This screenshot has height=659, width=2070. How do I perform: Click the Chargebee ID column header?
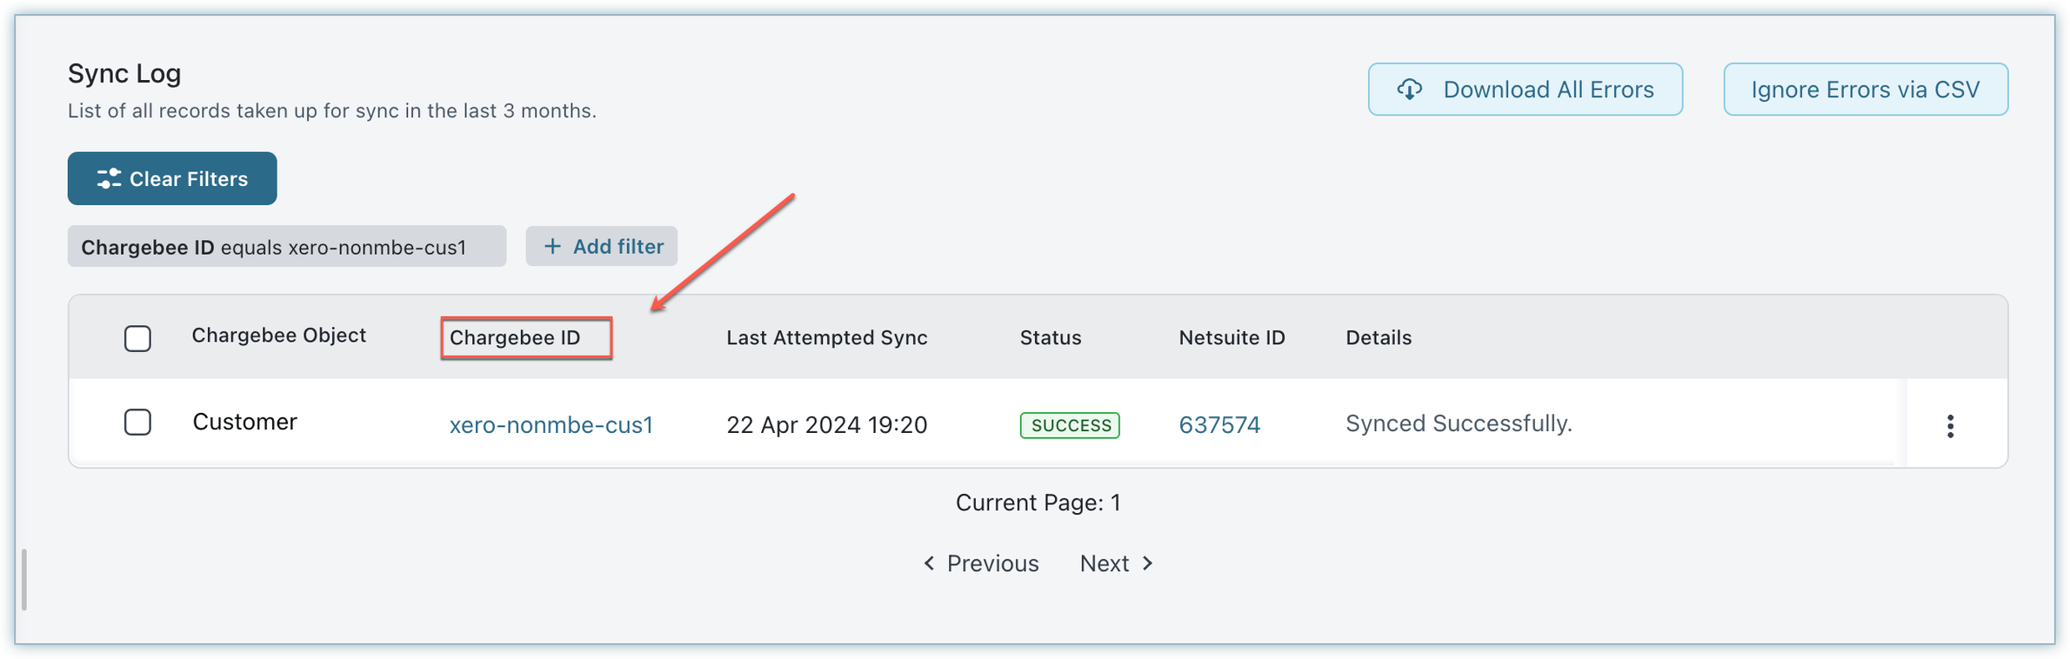pyautogui.click(x=515, y=338)
